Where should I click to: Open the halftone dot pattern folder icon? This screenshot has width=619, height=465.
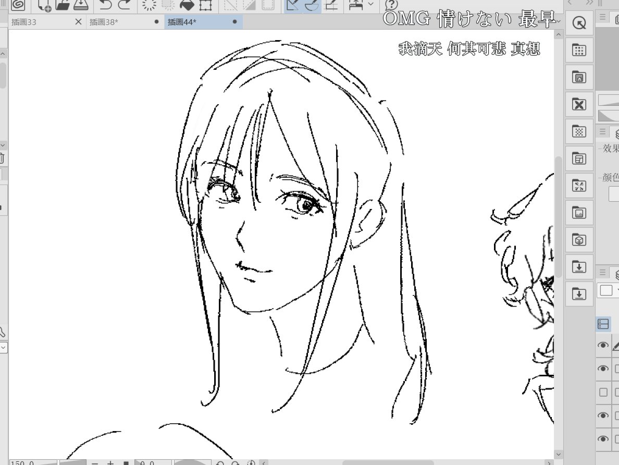tap(579, 131)
